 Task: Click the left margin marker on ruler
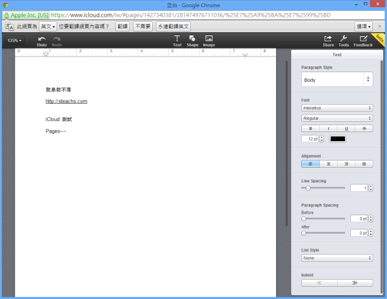[x=46, y=53]
